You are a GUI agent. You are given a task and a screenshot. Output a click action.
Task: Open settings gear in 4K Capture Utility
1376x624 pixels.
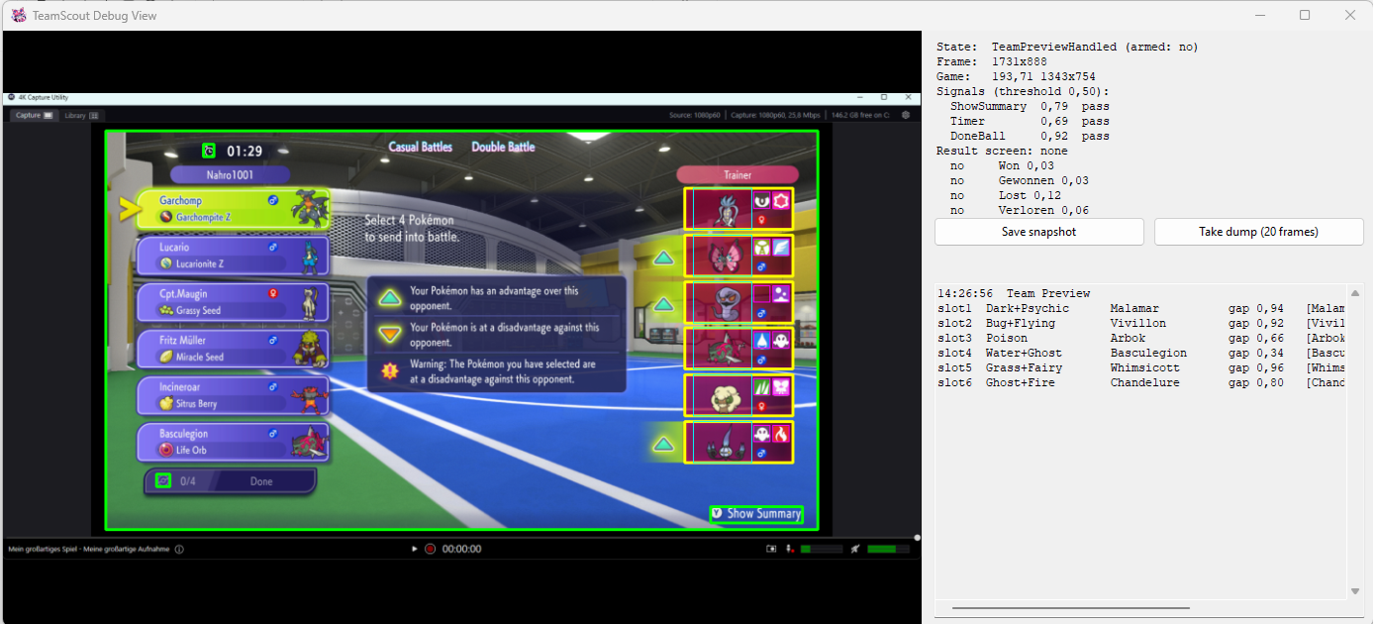(905, 115)
